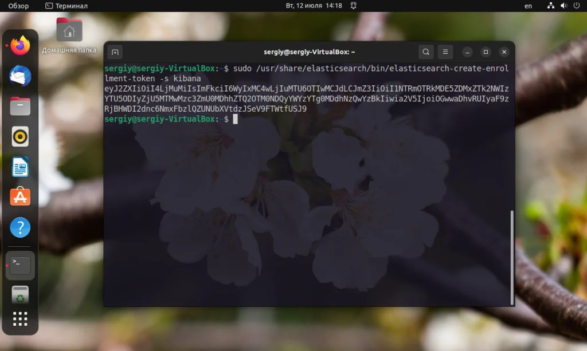Screen dimensions: 587x351
Task: Open the terminal hamburger menu
Action: tap(445, 52)
